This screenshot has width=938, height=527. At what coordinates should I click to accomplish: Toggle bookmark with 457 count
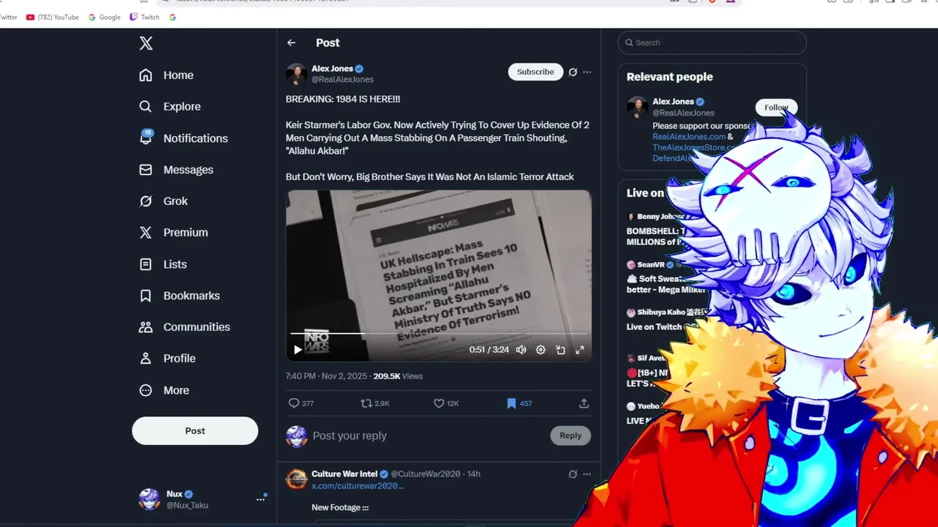point(519,403)
